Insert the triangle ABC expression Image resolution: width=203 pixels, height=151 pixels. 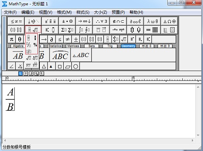pos(81,55)
